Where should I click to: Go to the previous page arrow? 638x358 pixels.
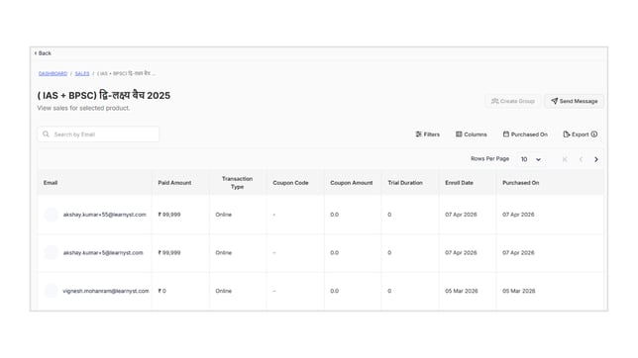(581, 159)
